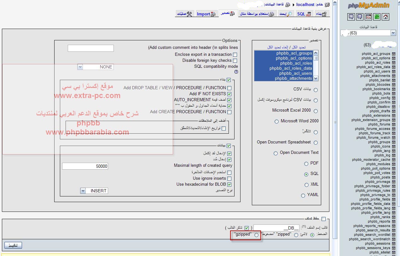400x256 pixels.
Task: Select Open Document Spreadsheet format
Action: [316, 143]
